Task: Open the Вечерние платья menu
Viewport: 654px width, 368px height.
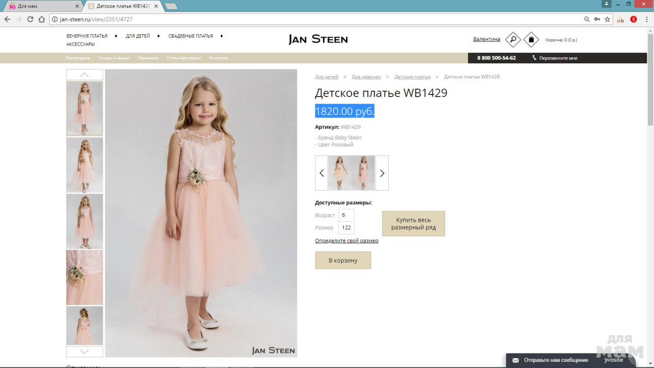Action: pos(87,36)
